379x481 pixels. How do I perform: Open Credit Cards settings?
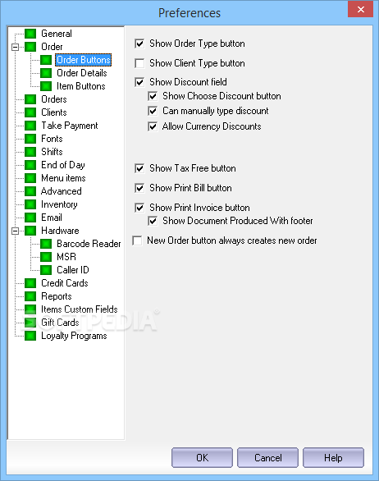click(65, 283)
